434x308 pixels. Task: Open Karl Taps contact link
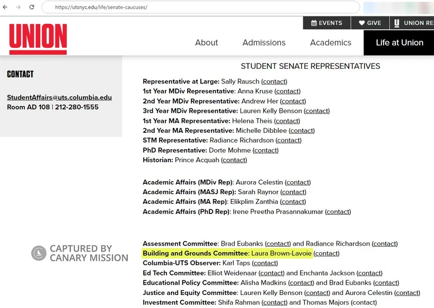(x=265, y=263)
